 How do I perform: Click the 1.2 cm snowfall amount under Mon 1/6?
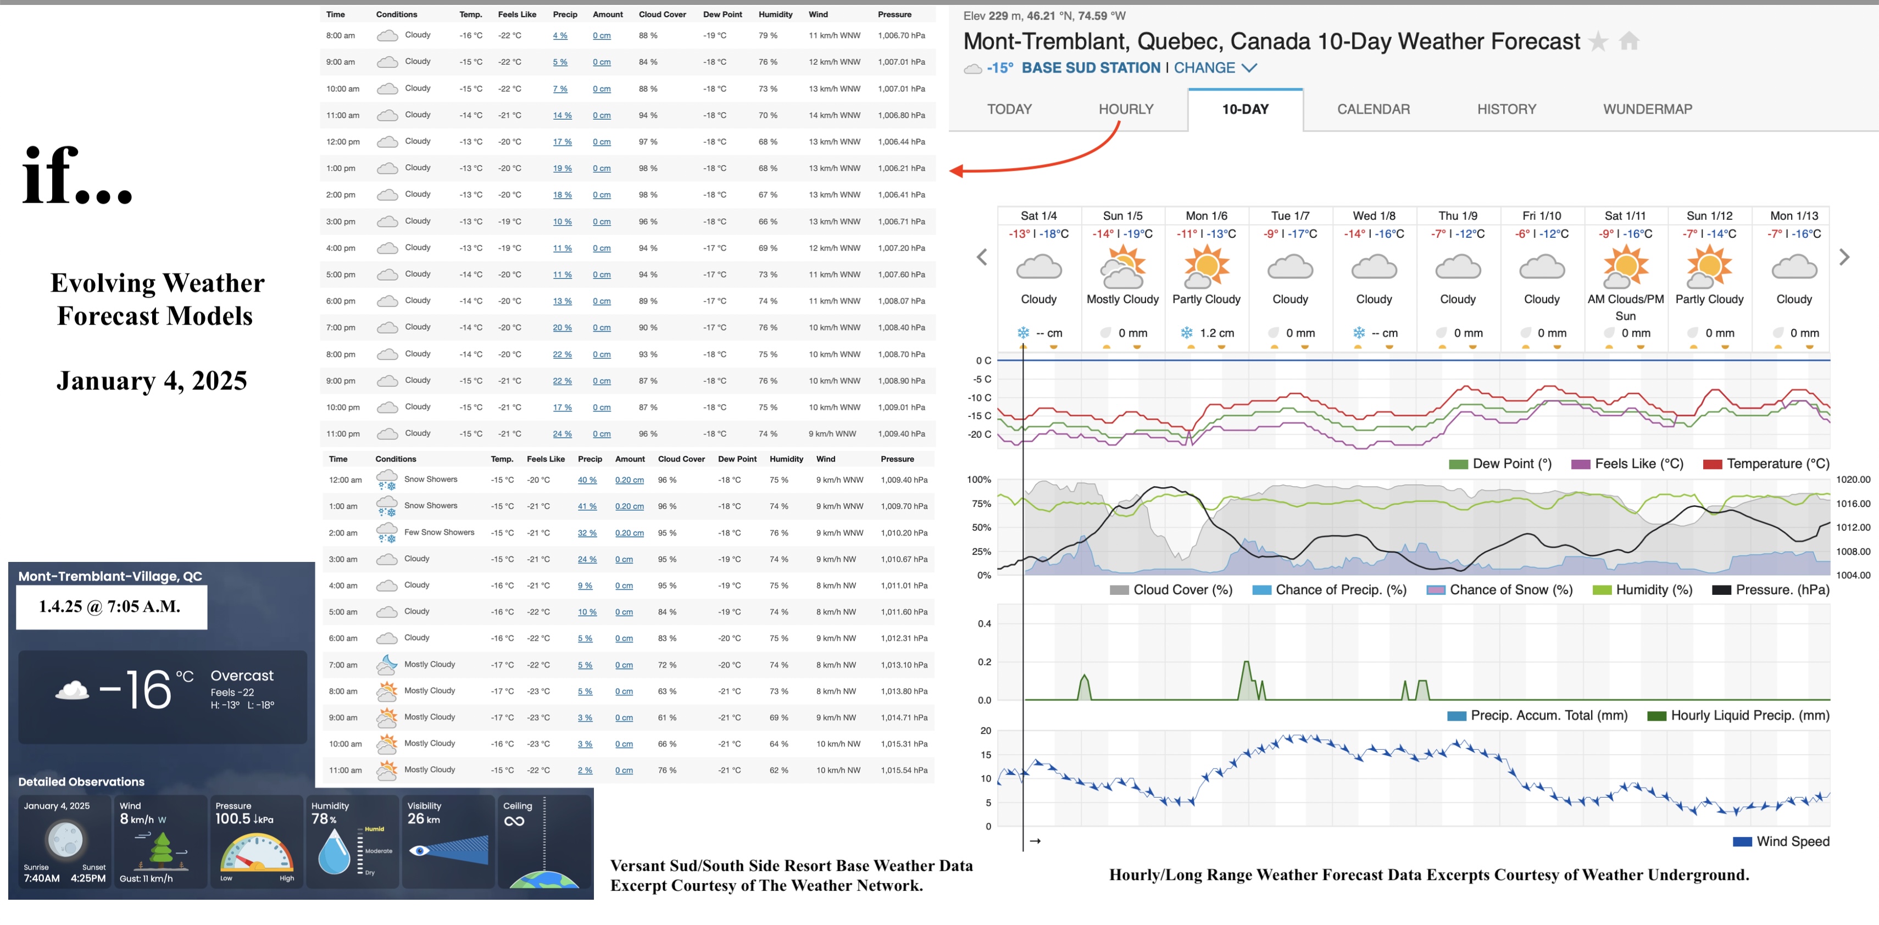click(x=1217, y=333)
